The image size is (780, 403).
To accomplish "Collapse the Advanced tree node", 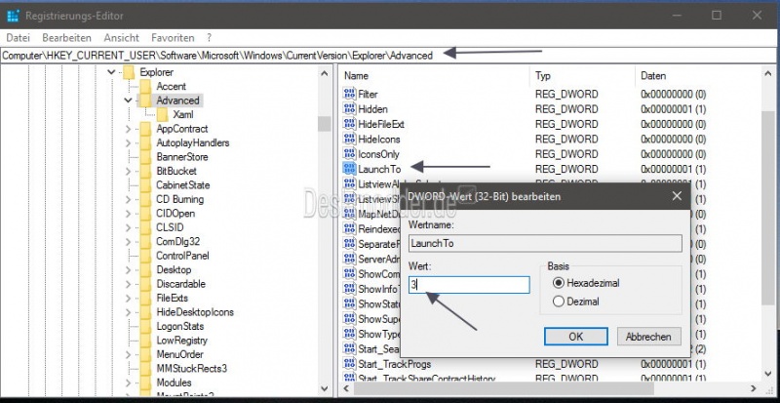I will [129, 101].
